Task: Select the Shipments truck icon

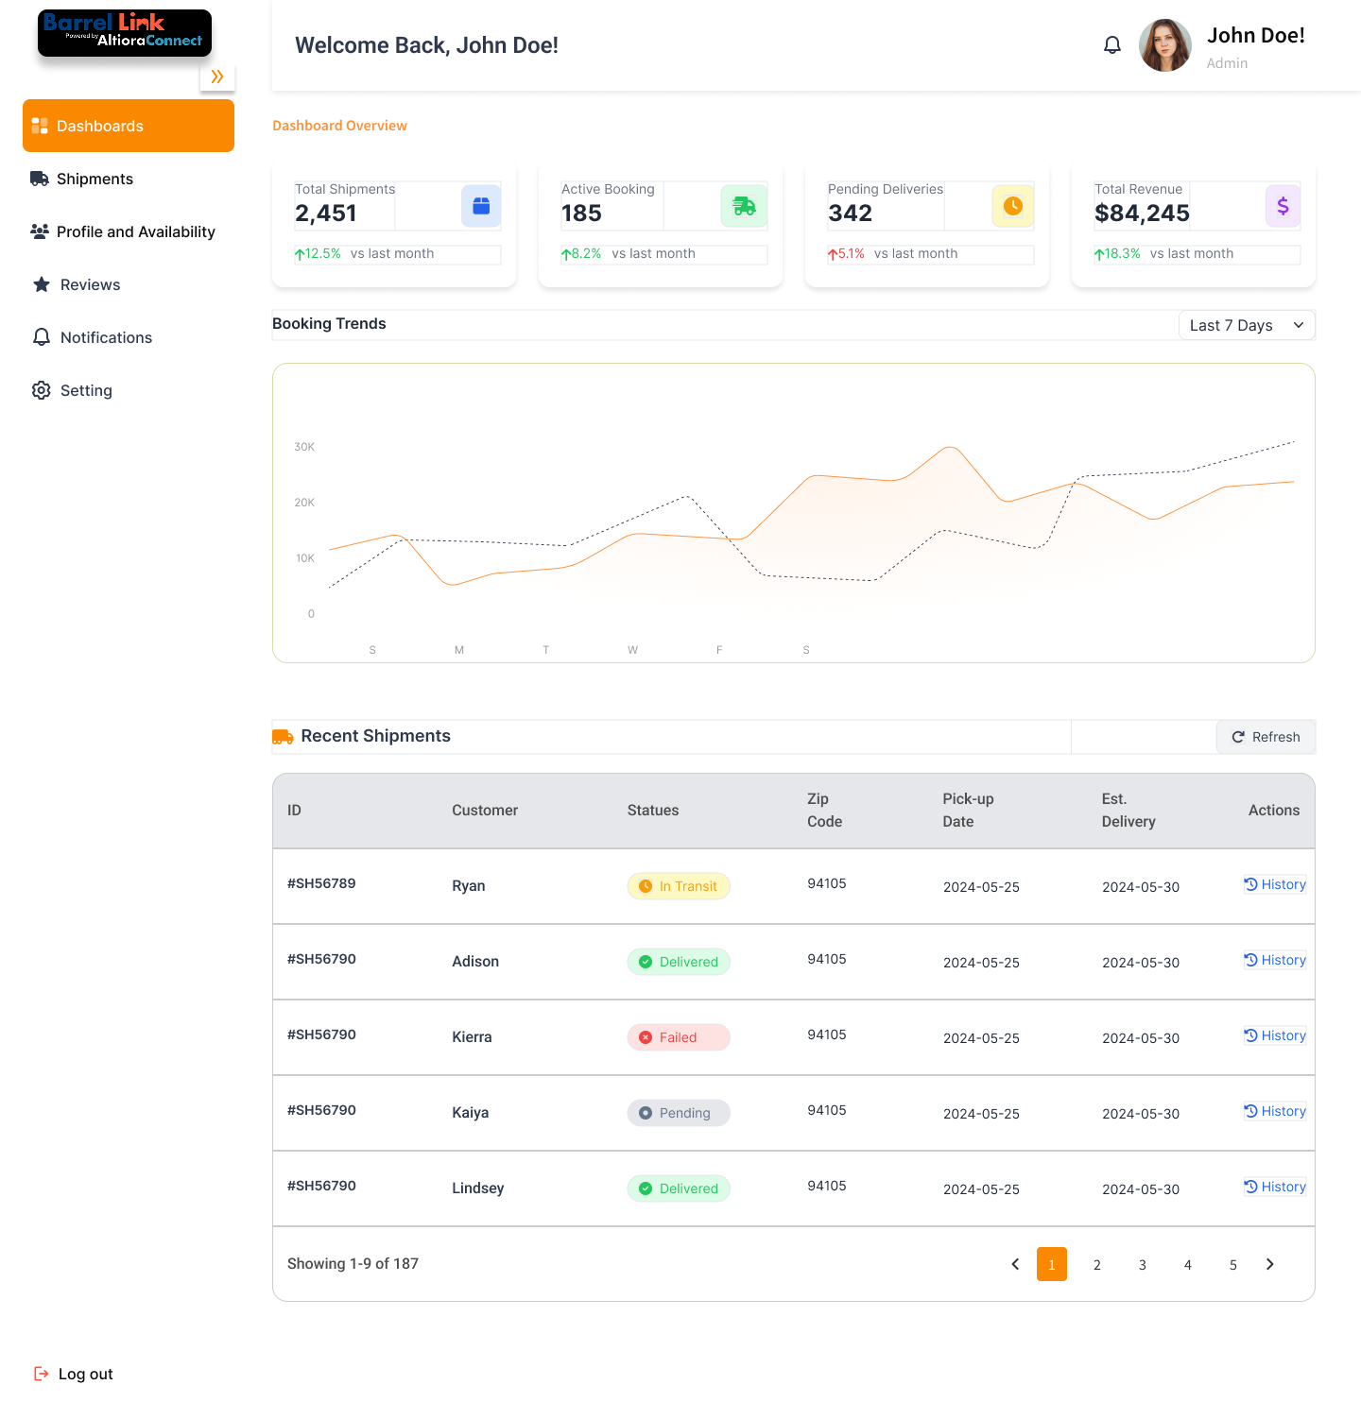Action: pyautogui.click(x=40, y=179)
